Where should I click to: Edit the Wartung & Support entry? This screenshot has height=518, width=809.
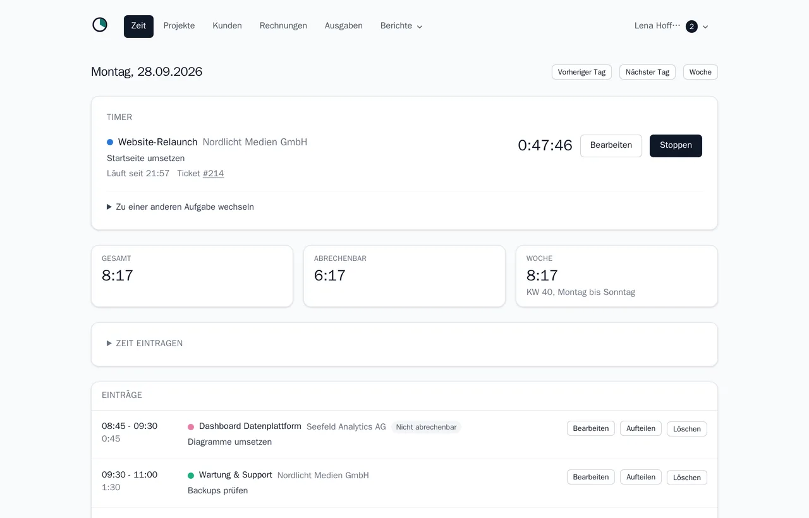(591, 477)
